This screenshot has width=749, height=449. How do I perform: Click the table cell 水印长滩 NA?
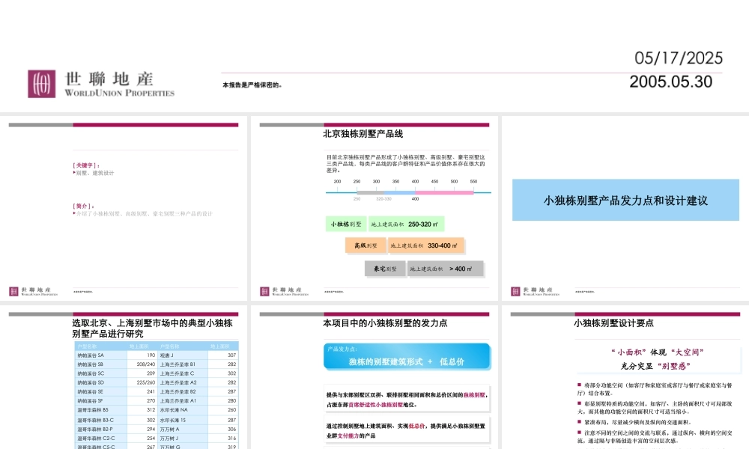[183, 410]
